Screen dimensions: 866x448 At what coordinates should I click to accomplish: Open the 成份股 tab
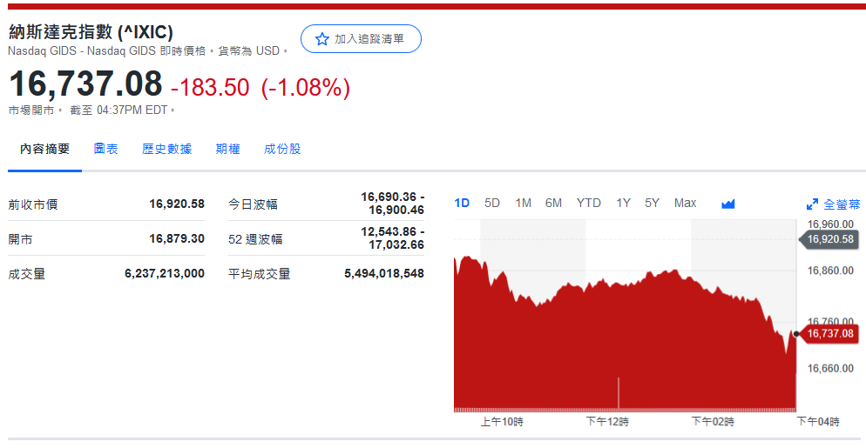pos(282,149)
